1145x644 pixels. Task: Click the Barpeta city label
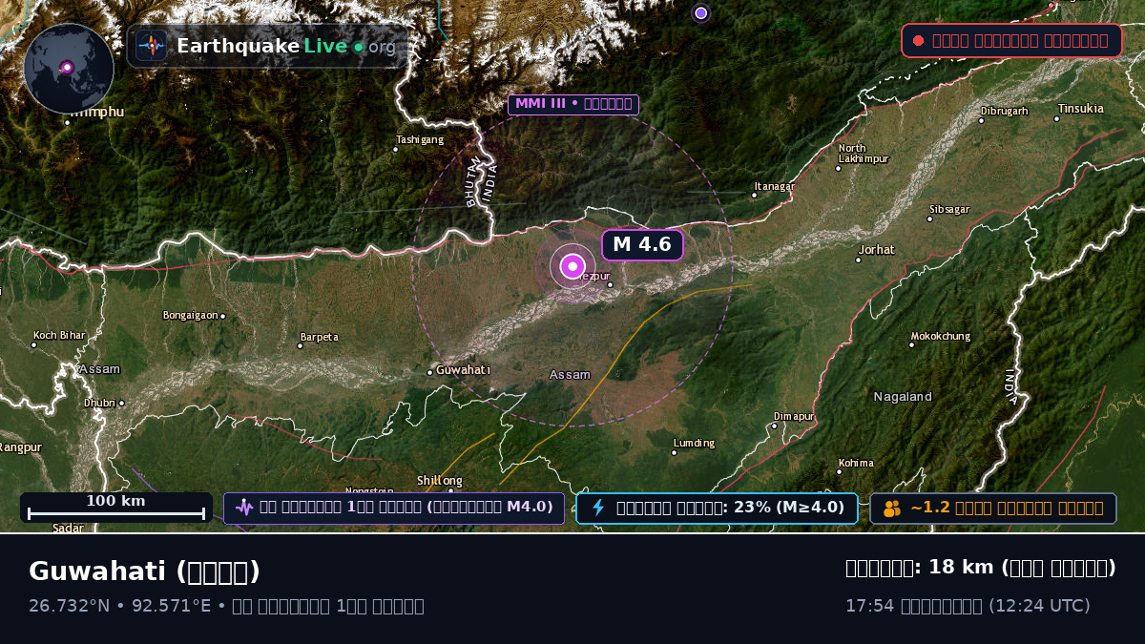pyautogui.click(x=320, y=337)
